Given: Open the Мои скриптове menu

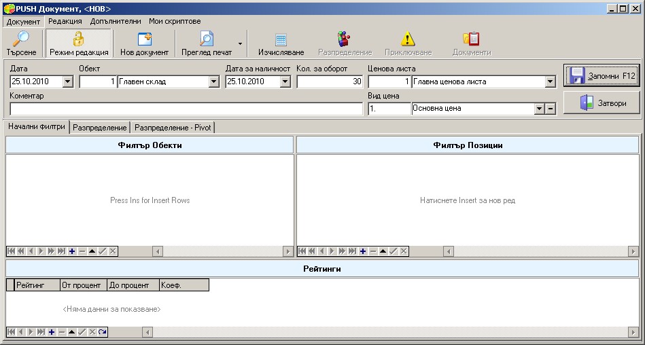Looking at the screenshot, I should [x=175, y=21].
